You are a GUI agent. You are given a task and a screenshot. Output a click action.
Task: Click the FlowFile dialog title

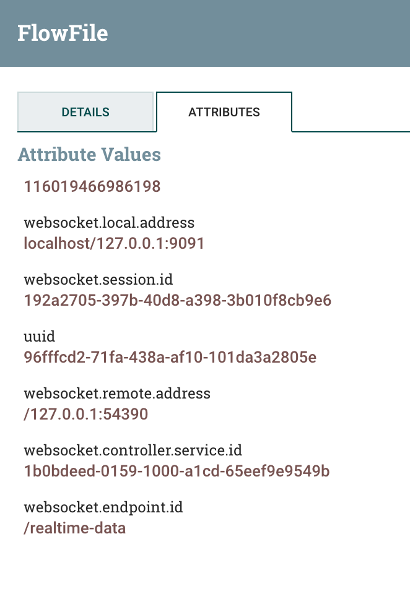[63, 34]
